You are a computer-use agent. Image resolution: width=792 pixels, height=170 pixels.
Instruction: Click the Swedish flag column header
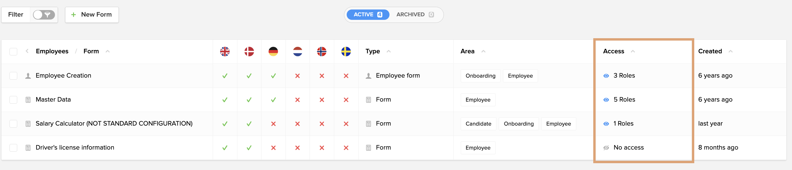(346, 52)
